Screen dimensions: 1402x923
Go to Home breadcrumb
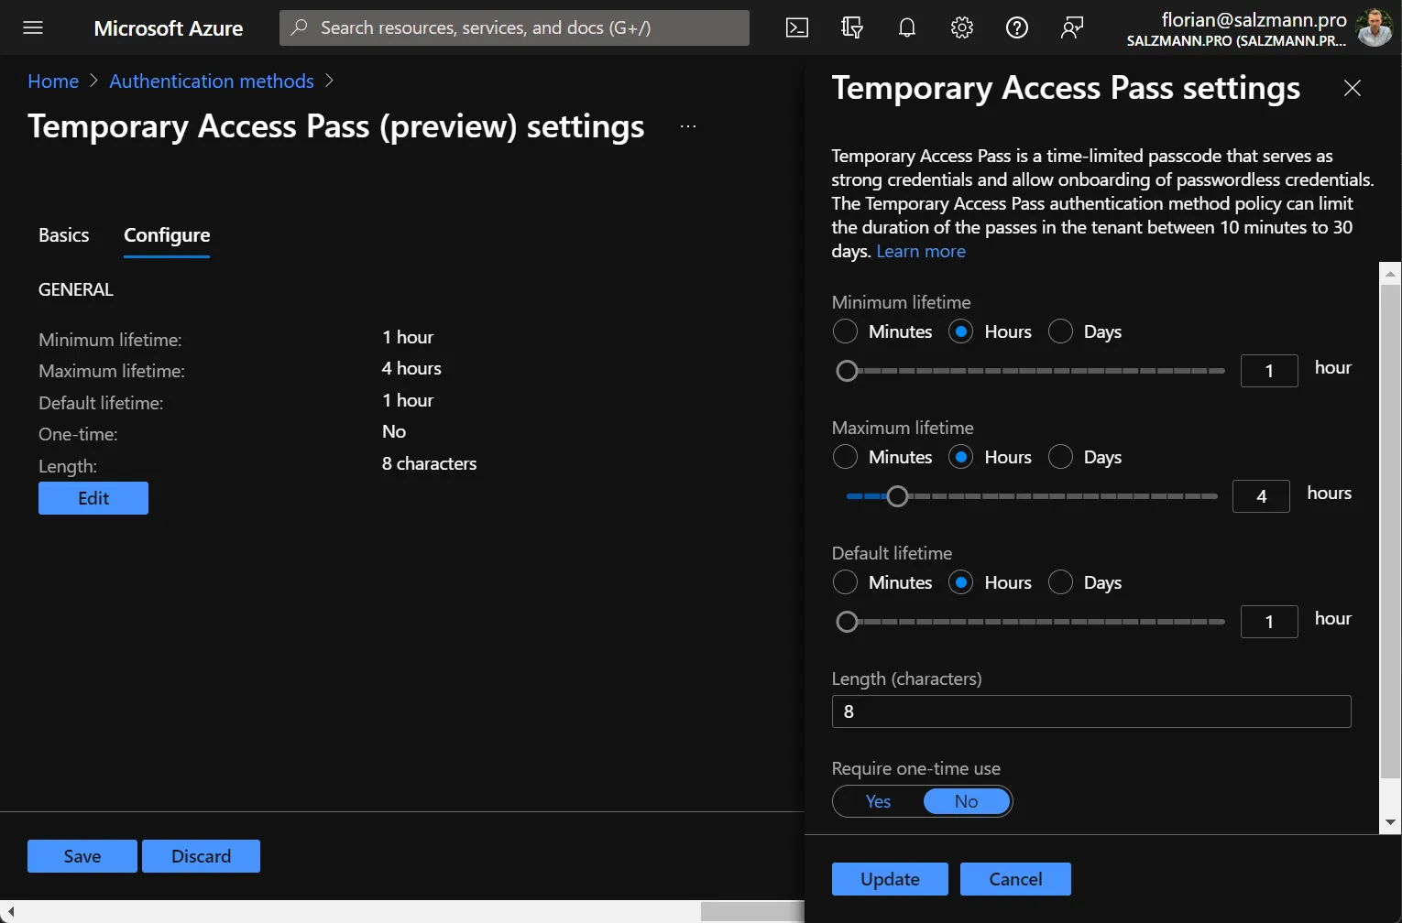[53, 81]
